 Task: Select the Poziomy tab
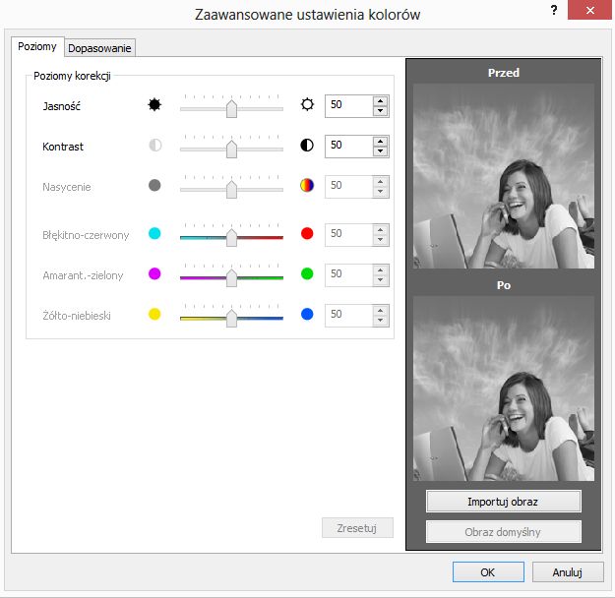(37, 46)
